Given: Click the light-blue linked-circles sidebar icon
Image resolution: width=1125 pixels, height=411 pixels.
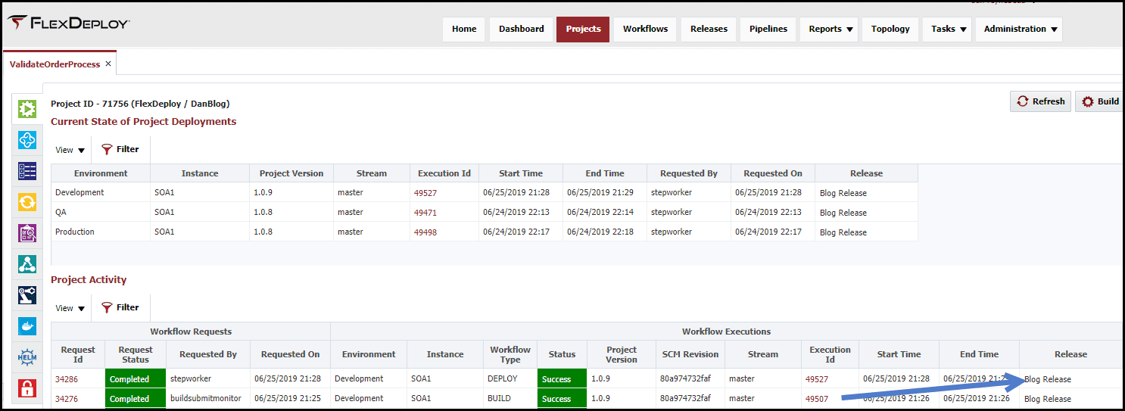Looking at the screenshot, I should pos(27,140).
